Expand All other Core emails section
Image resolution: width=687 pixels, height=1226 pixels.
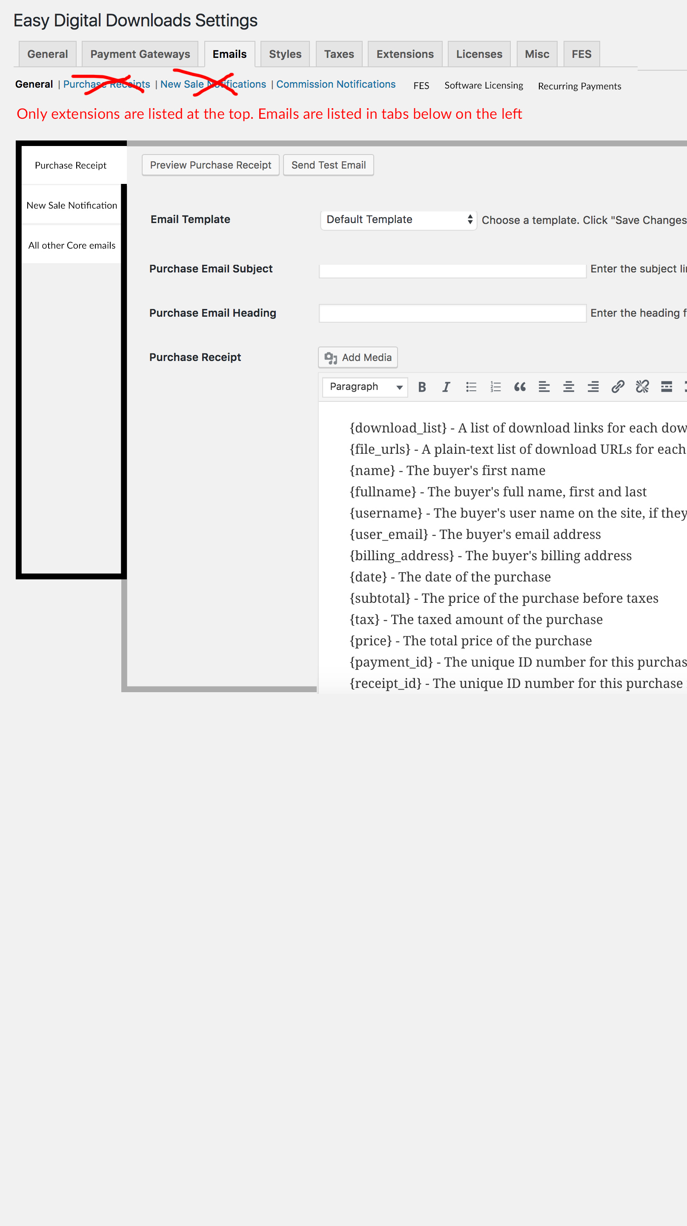click(x=72, y=245)
